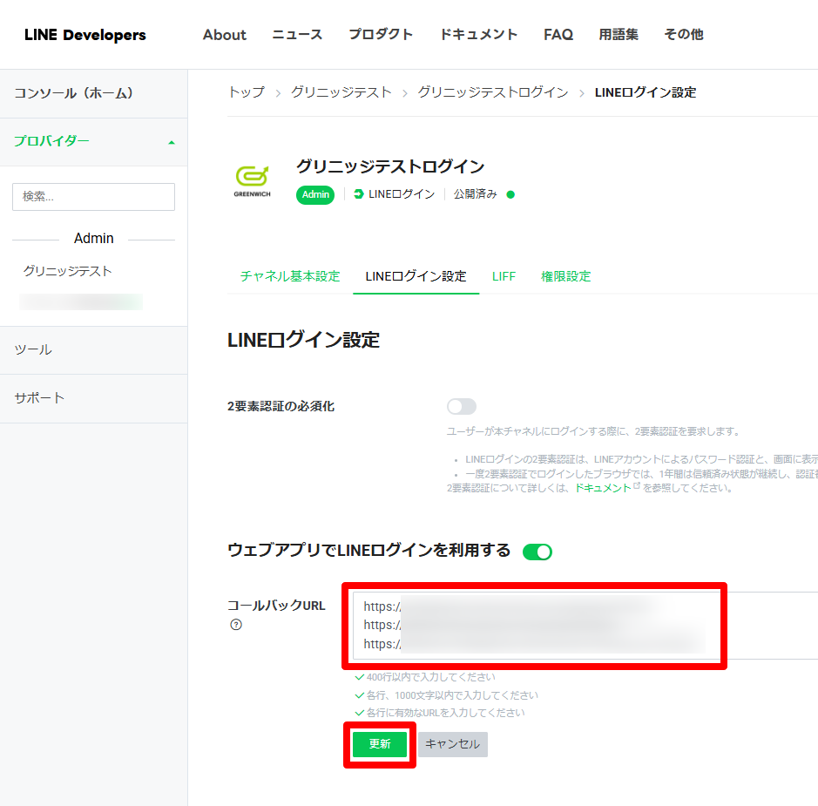
Task: Click the コールバックURL help question icon
Action: coord(236,625)
